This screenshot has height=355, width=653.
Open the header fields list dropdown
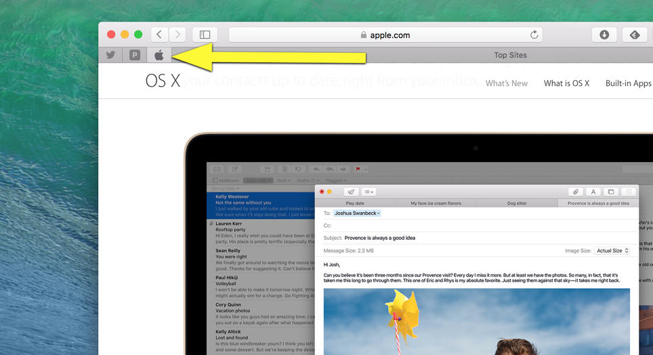pos(368,192)
